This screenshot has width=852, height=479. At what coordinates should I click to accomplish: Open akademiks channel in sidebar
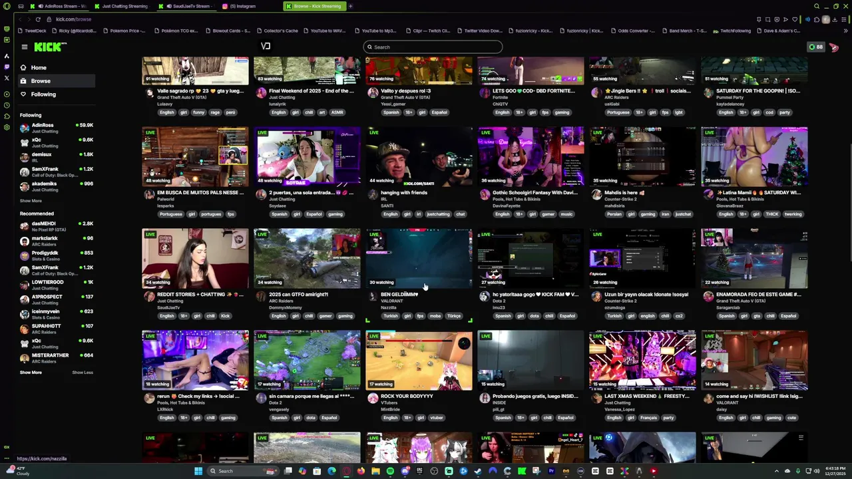tap(56, 186)
